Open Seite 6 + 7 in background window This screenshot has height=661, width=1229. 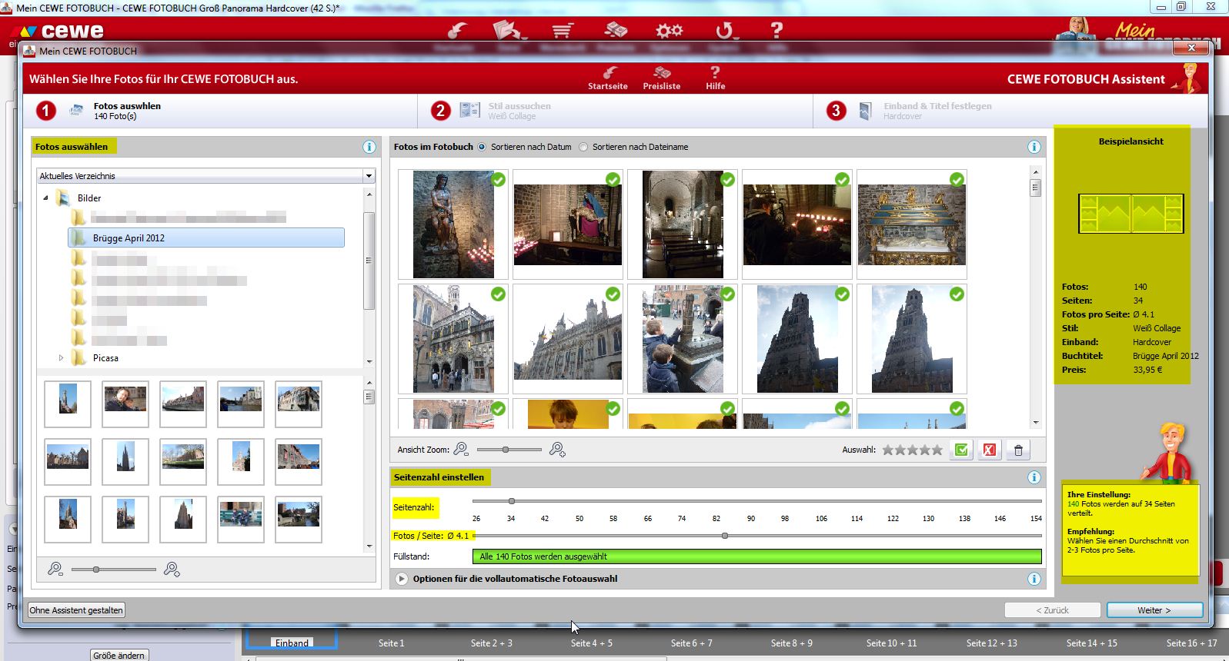[691, 643]
